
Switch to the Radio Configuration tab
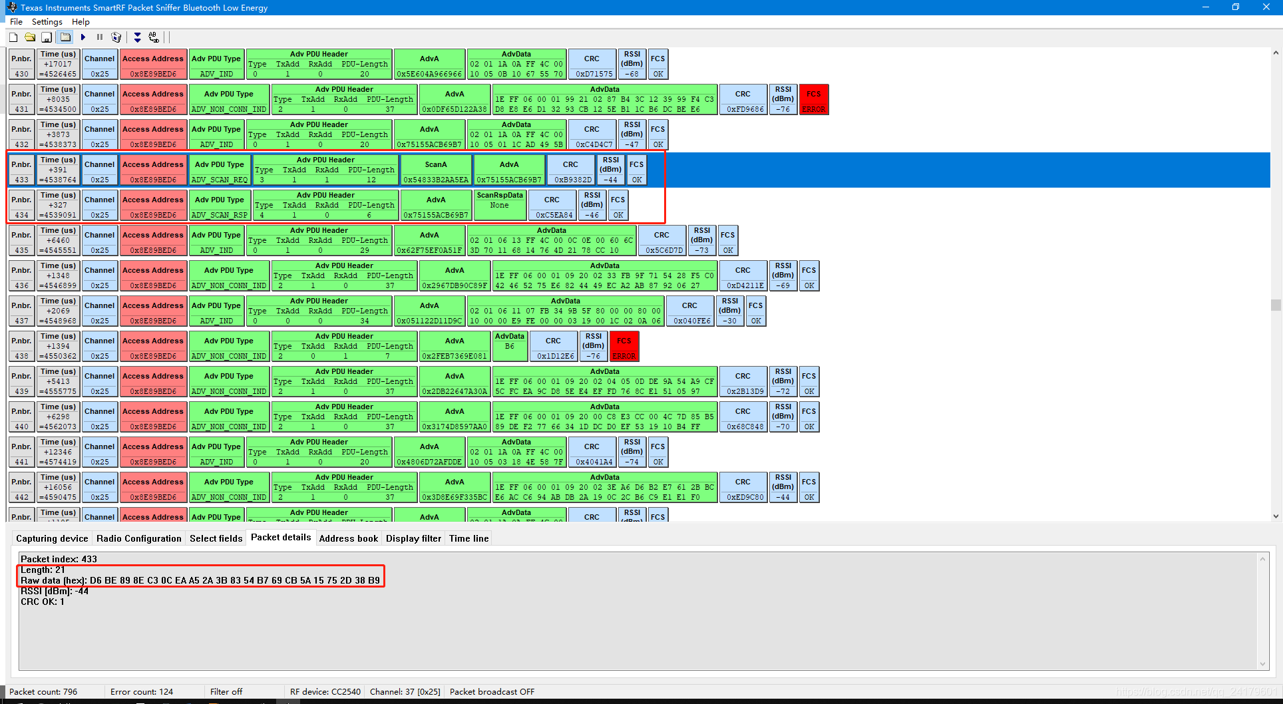click(x=138, y=538)
